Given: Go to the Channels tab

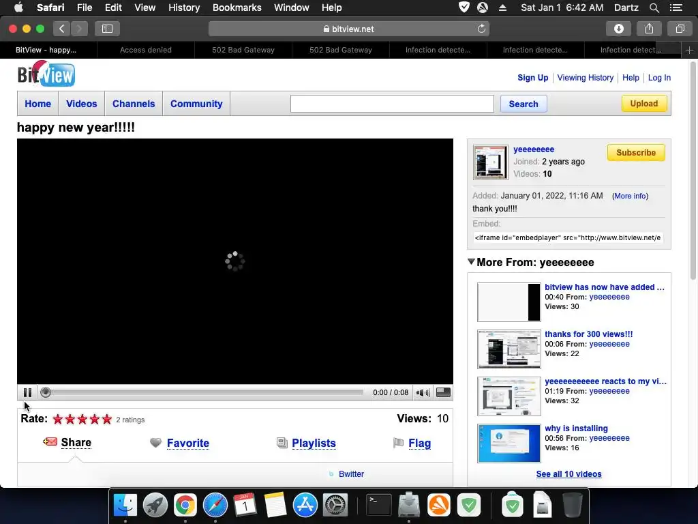Looking at the screenshot, I should (134, 104).
